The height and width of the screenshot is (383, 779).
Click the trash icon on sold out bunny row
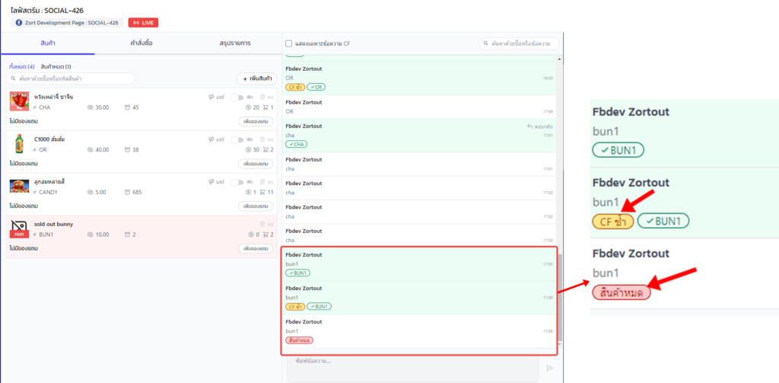pyautogui.click(x=262, y=225)
